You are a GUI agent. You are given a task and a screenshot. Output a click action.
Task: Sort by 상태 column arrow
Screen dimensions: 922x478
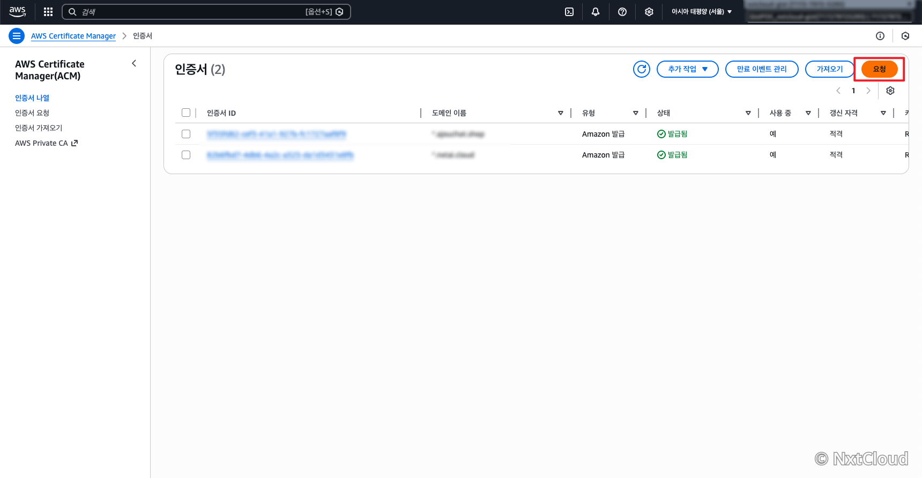[x=748, y=113]
